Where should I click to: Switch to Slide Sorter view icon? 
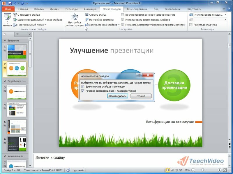point(172,170)
